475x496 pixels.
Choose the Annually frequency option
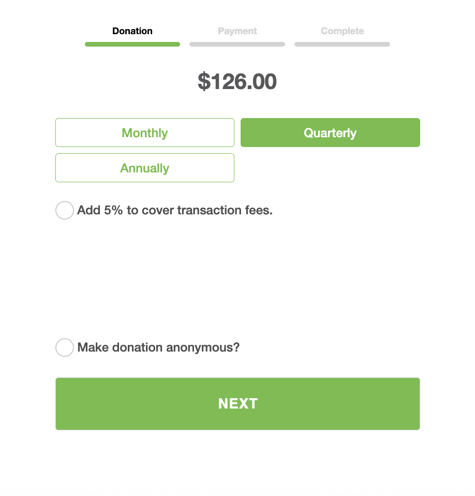[x=145, y=168]
